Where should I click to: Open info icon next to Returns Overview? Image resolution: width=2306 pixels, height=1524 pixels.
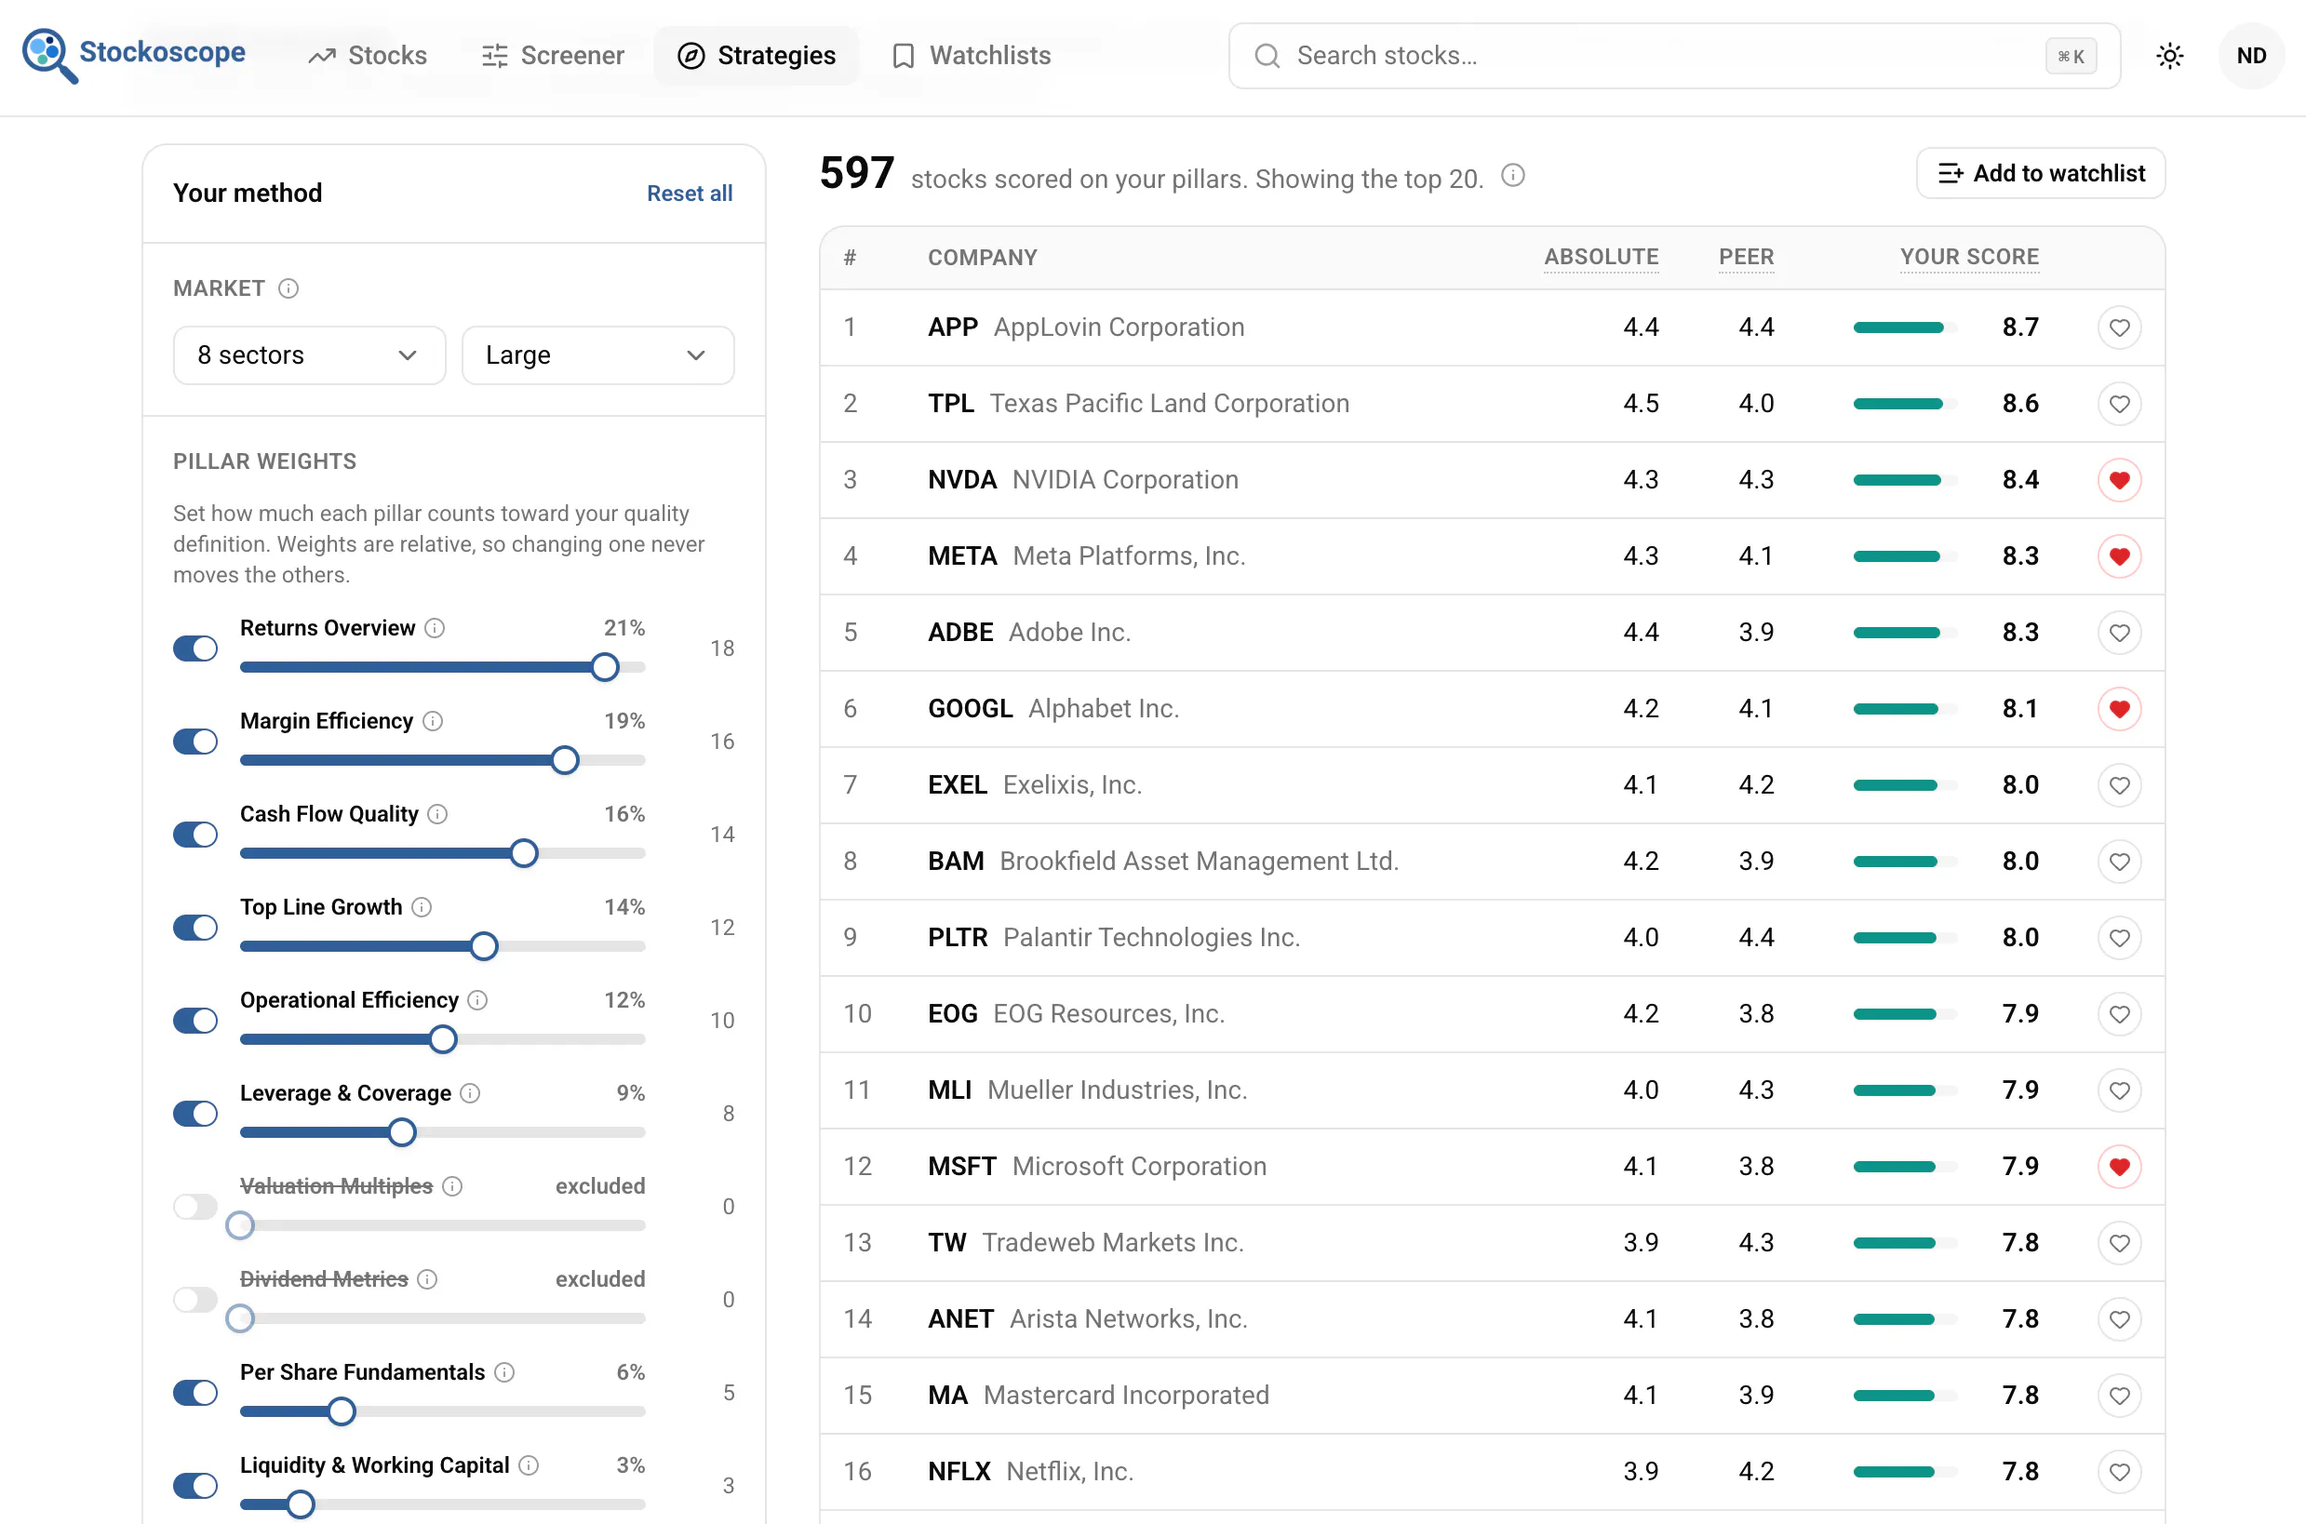click(x=436, y=628)
